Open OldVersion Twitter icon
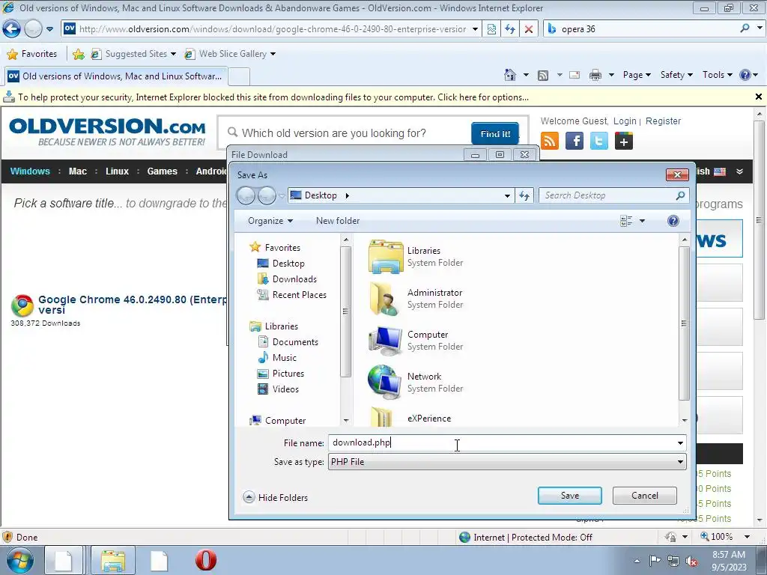The image size is (767, 575). [x=598, y=141]
